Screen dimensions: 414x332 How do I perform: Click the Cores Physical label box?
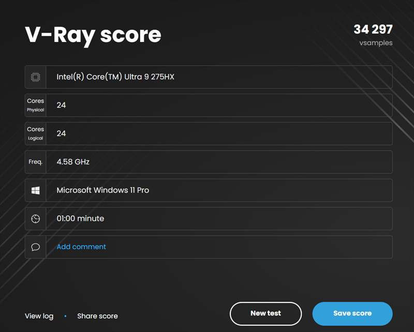point(35,105)
